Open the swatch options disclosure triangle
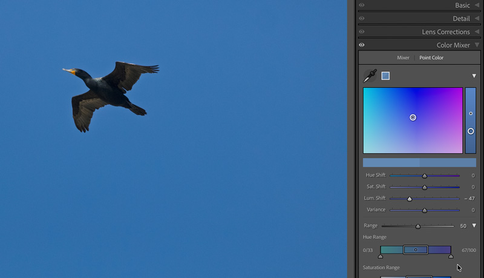 (474, 76)
